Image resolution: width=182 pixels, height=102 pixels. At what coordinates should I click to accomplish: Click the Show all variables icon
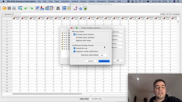(x=85, y=8)
